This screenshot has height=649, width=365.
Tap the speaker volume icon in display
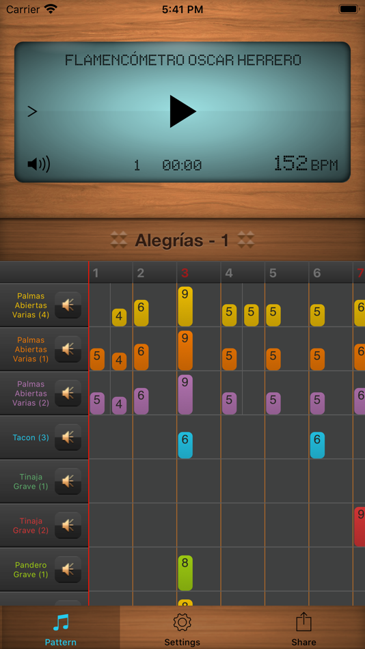coord(38,165)
